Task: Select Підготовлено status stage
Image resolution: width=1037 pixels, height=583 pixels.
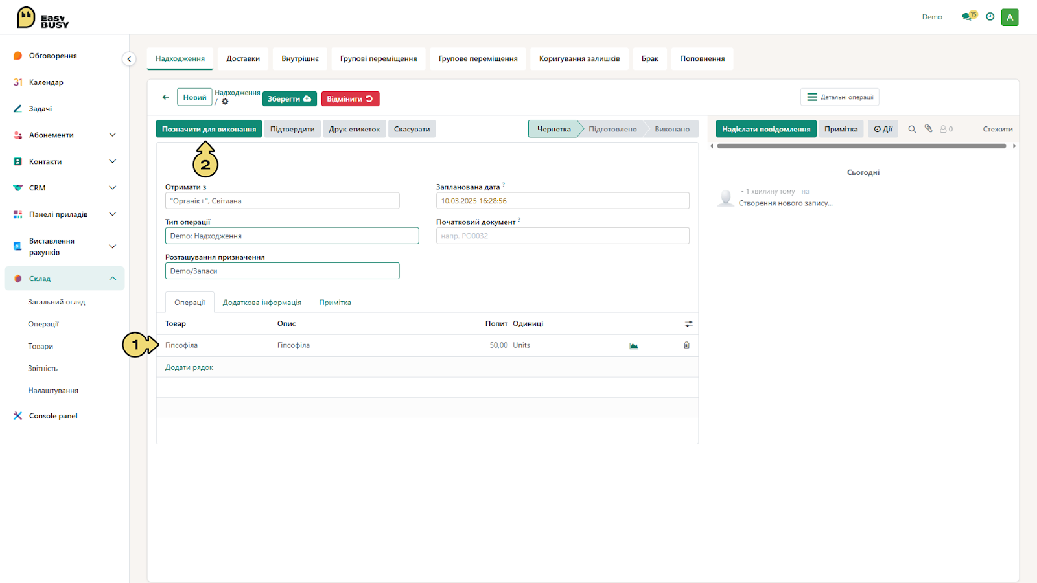Action: click(x=612, y=129)
